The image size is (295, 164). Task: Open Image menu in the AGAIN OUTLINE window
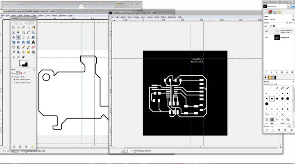[x=27, y=16]
